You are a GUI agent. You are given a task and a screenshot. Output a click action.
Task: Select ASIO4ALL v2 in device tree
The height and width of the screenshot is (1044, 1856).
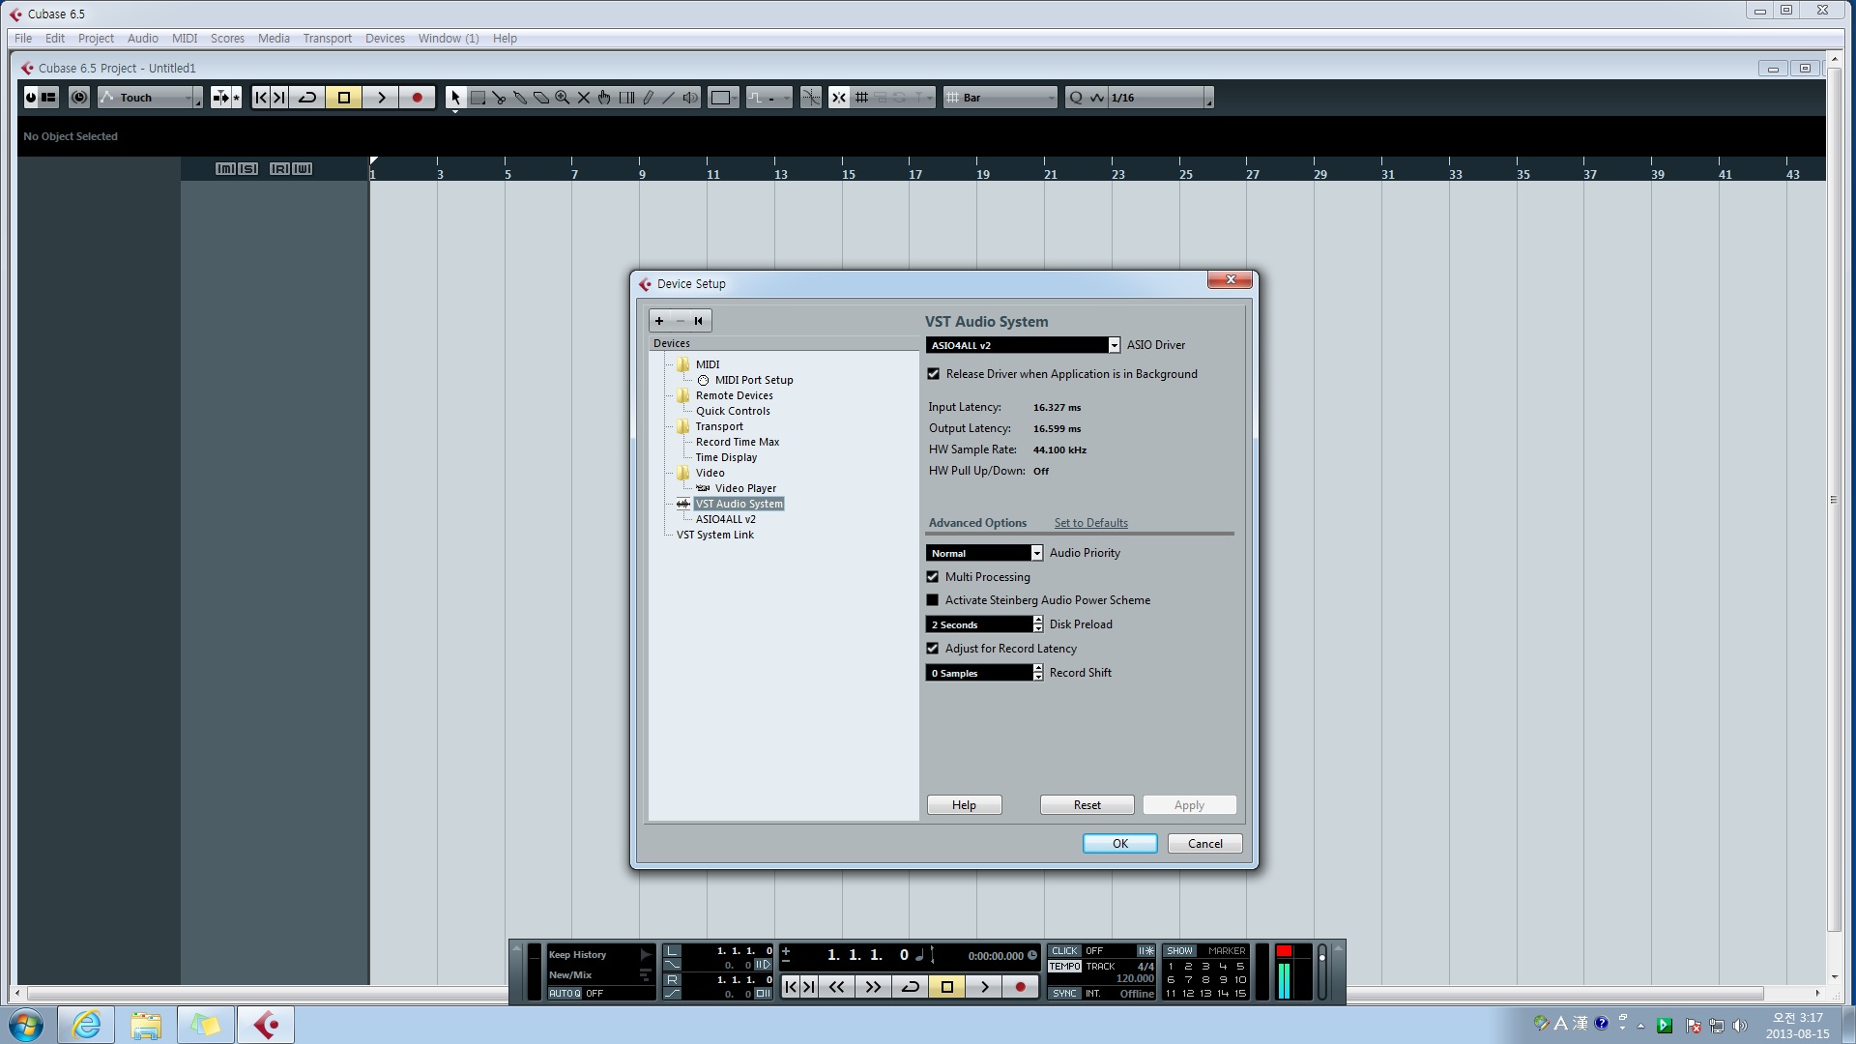click(726, 519)
